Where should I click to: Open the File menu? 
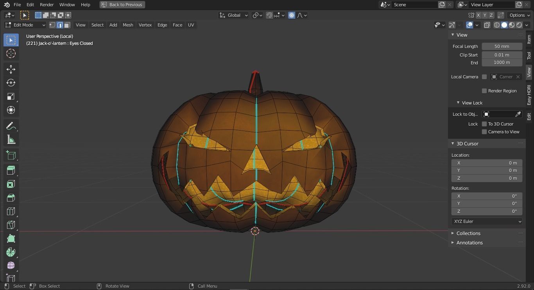(17, 5)
